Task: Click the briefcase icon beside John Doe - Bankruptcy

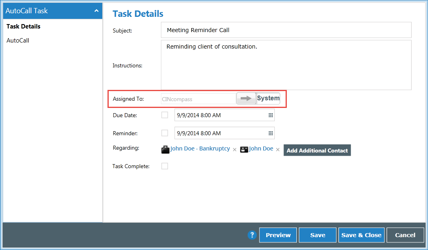Action: pyautogui.click(x=165, y=149)
